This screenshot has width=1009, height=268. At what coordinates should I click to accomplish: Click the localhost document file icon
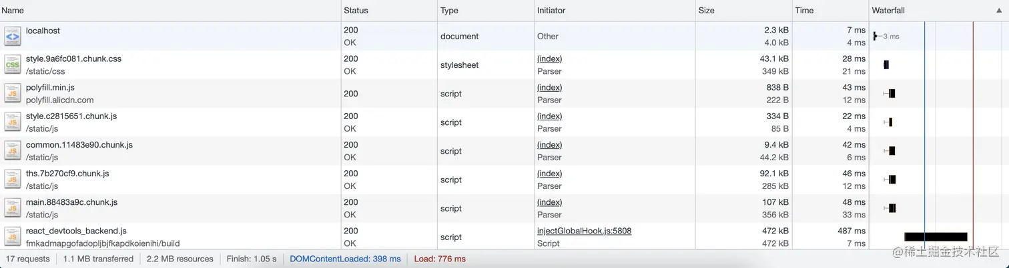[x=12, y=37]
